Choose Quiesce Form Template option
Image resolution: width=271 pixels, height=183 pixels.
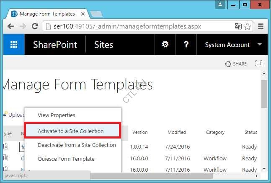click(66, 159)
